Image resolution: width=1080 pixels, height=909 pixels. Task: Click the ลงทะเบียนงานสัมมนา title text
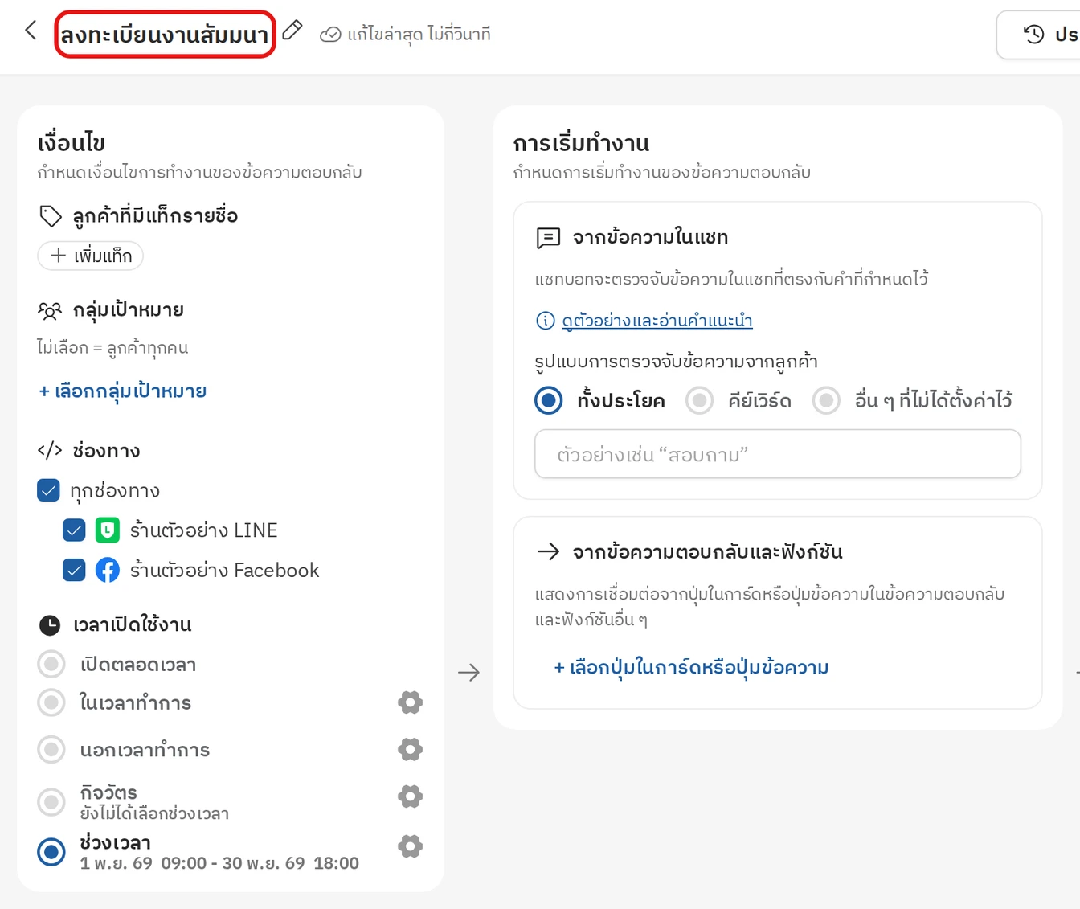coord(165,35)
